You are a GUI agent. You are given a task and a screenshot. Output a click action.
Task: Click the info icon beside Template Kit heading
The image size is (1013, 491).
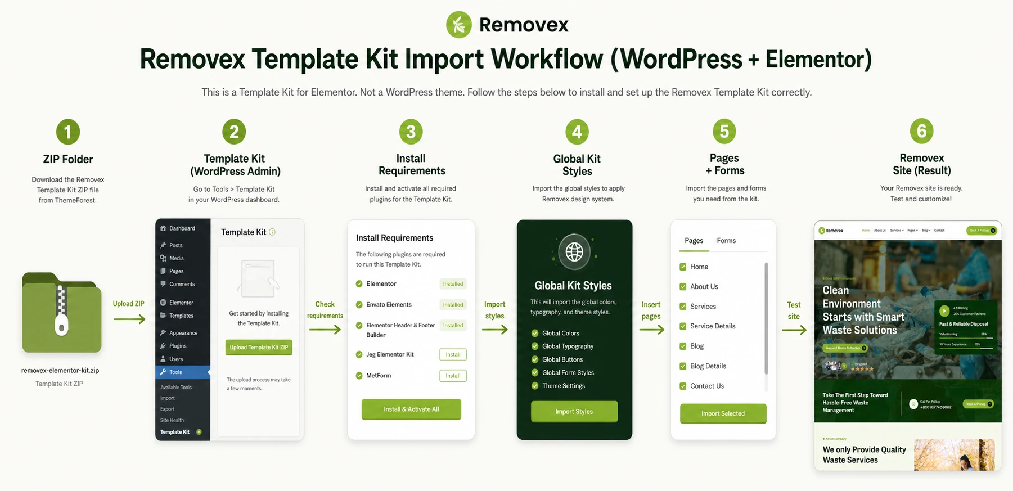[x=272, y=232]
